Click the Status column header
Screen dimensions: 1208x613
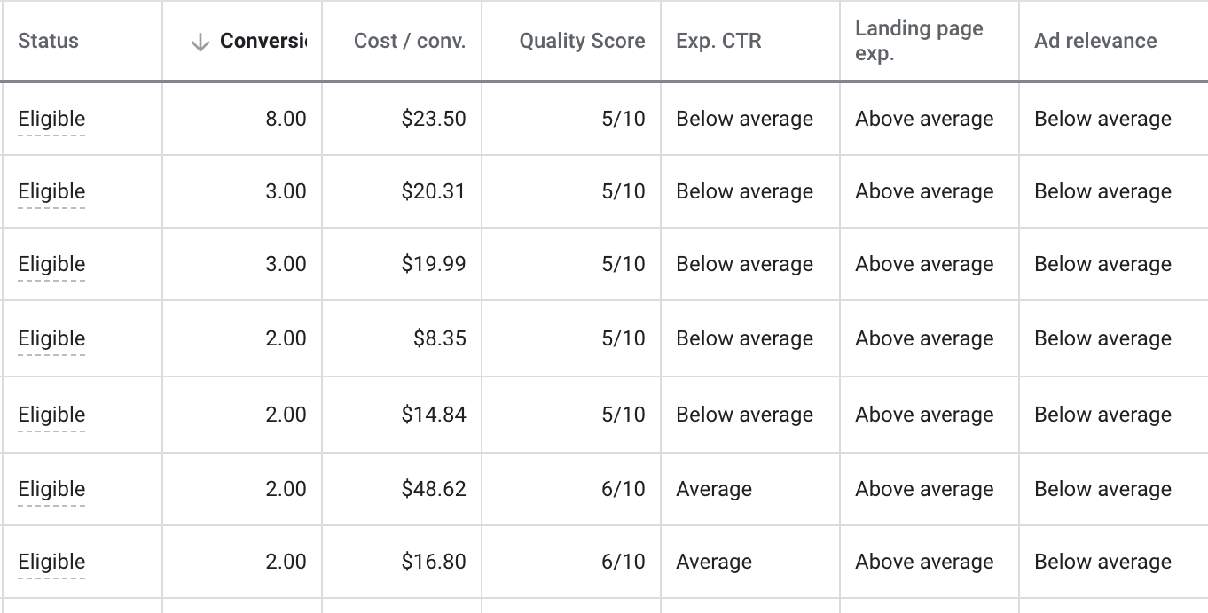[x=48, y=41]
